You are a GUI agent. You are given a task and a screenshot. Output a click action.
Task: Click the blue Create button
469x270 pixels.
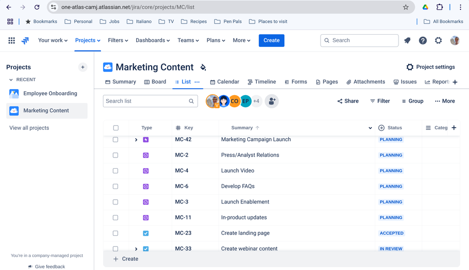coord(271,40)
